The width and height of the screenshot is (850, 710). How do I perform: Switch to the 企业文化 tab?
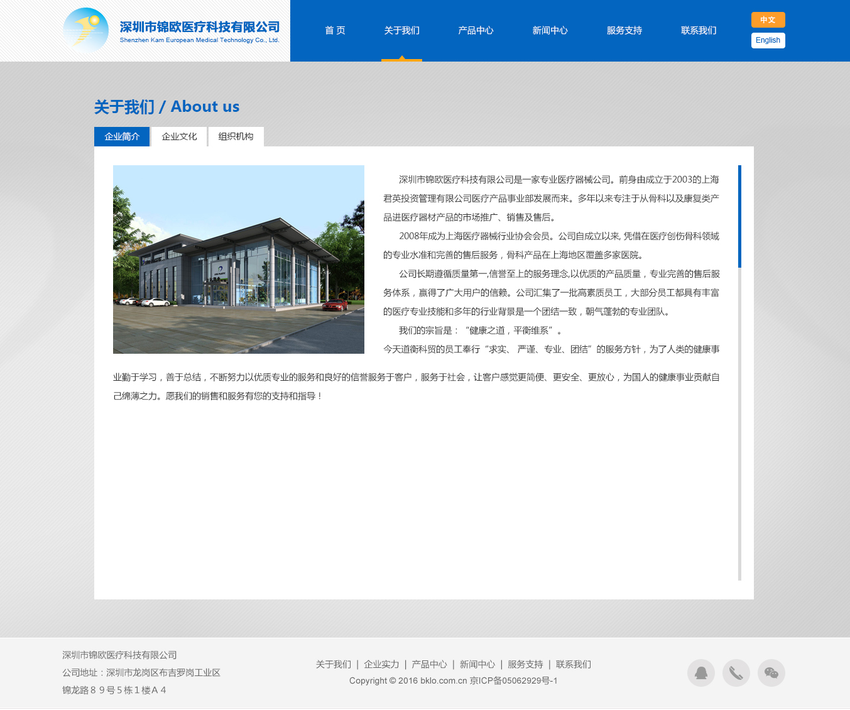coord(178,136)
